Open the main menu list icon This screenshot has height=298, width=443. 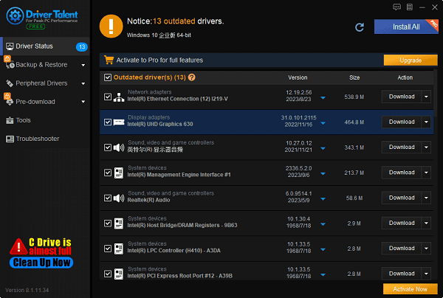click(x=410, y=7)
